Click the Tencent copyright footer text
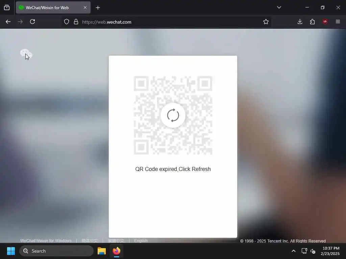The width and height of the screenshot is (346, 259). [x=283, y=241]
